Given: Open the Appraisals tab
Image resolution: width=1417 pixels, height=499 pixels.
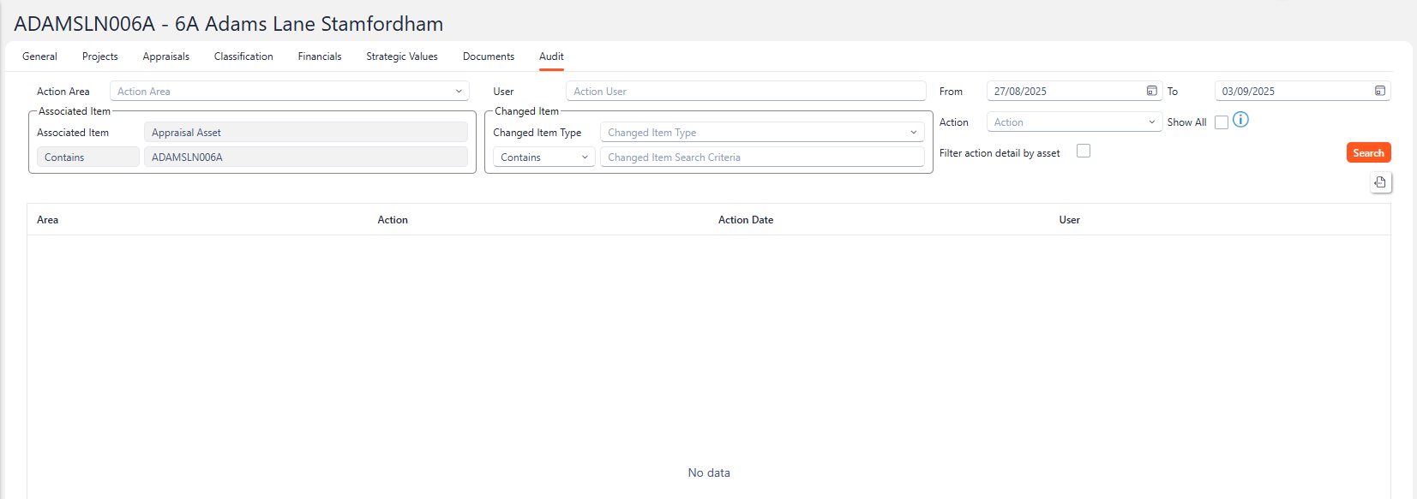Looking at the screenshot, I should 166,56.
